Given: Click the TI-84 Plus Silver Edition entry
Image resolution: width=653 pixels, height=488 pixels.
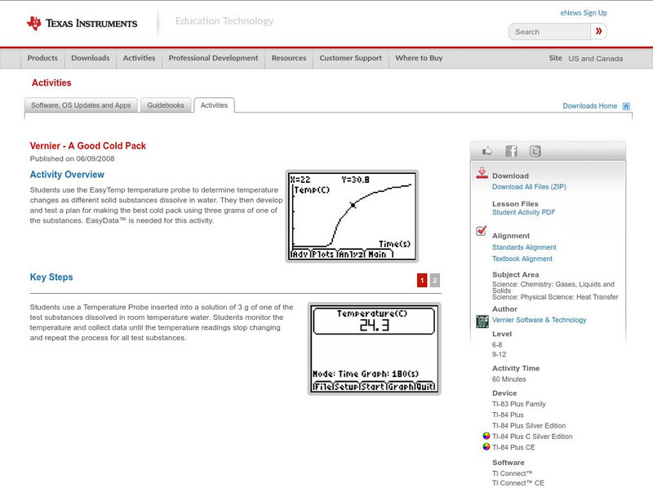Looking at the screenshot, I should 529,425.
